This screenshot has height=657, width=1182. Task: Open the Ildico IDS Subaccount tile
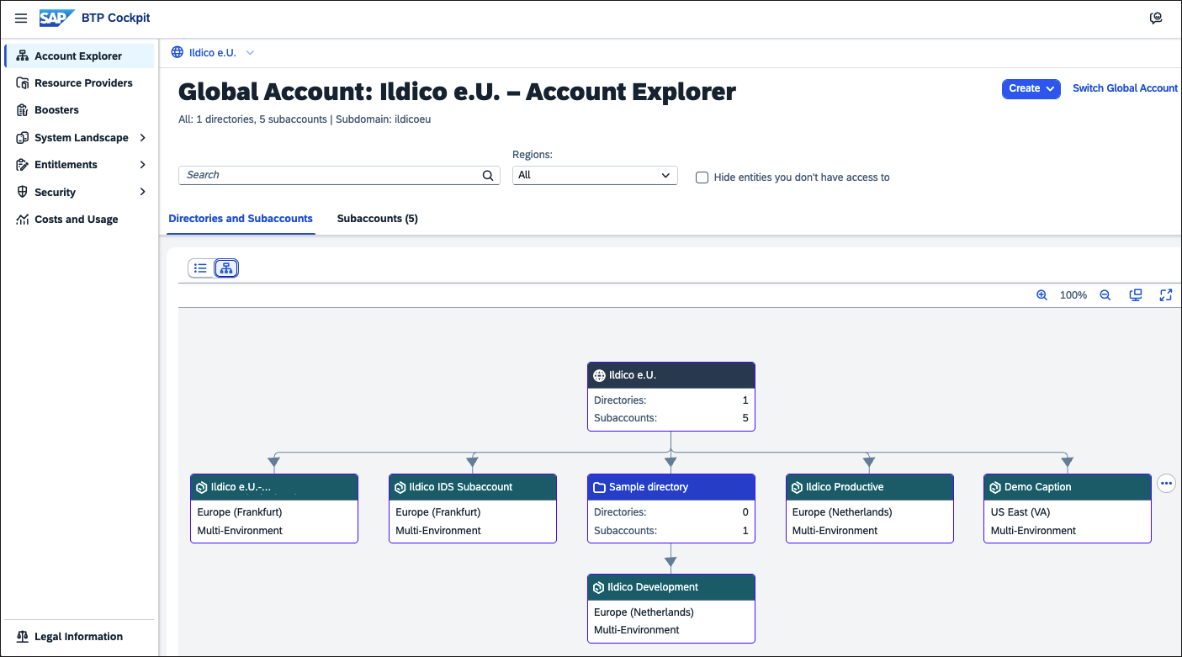[473, 508]
